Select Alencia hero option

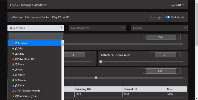tap(34, 80)
